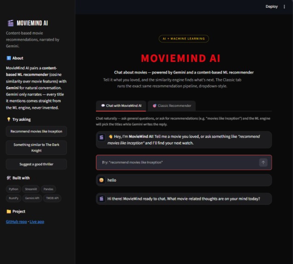Click the folder icon beside Project
The height and width of the screenshot is (264, 293).
coord(9,211)
